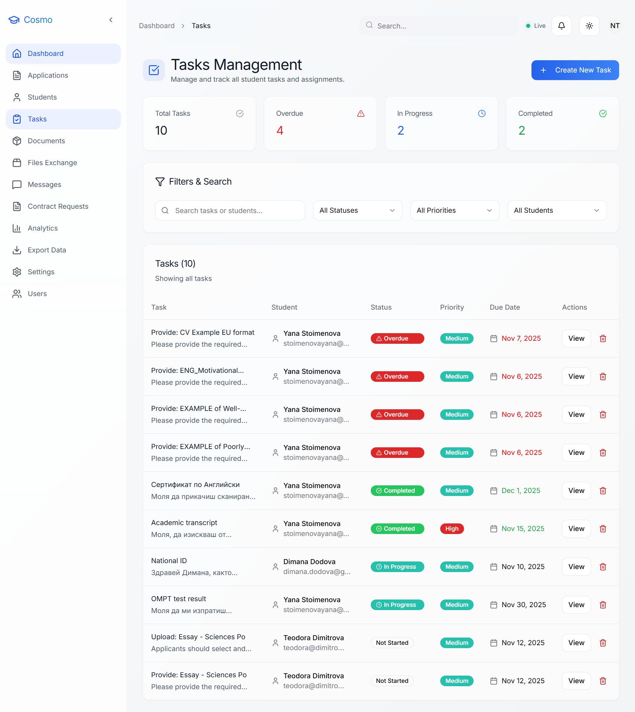Viewport: 635px width, 712px height.
Task: Click the Cosmo graduation cap logo
Action: click(x=14, y=20)
